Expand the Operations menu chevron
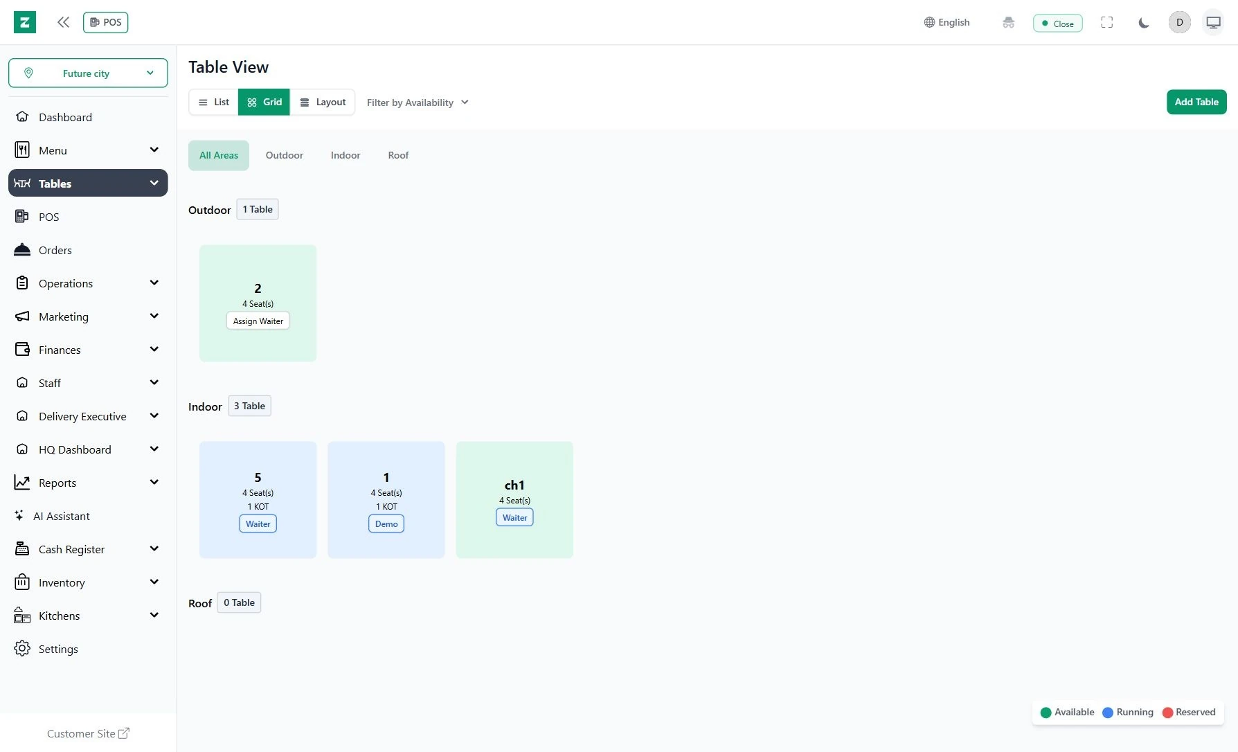This screenshot has width=1238, height=752. (154, 283)
